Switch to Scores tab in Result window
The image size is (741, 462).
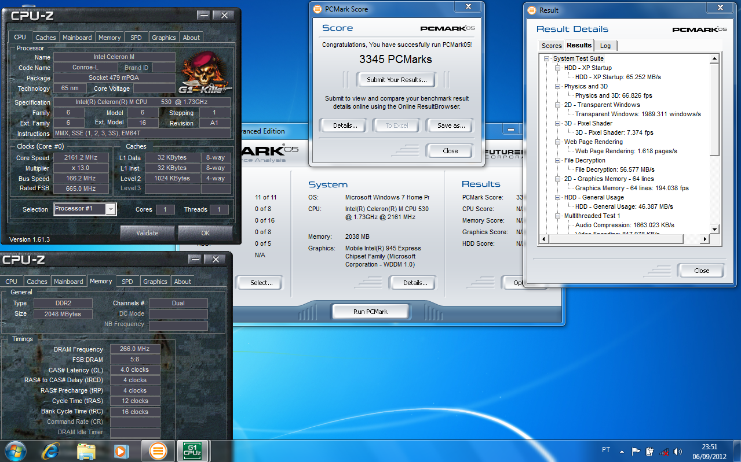coord(552,46)
